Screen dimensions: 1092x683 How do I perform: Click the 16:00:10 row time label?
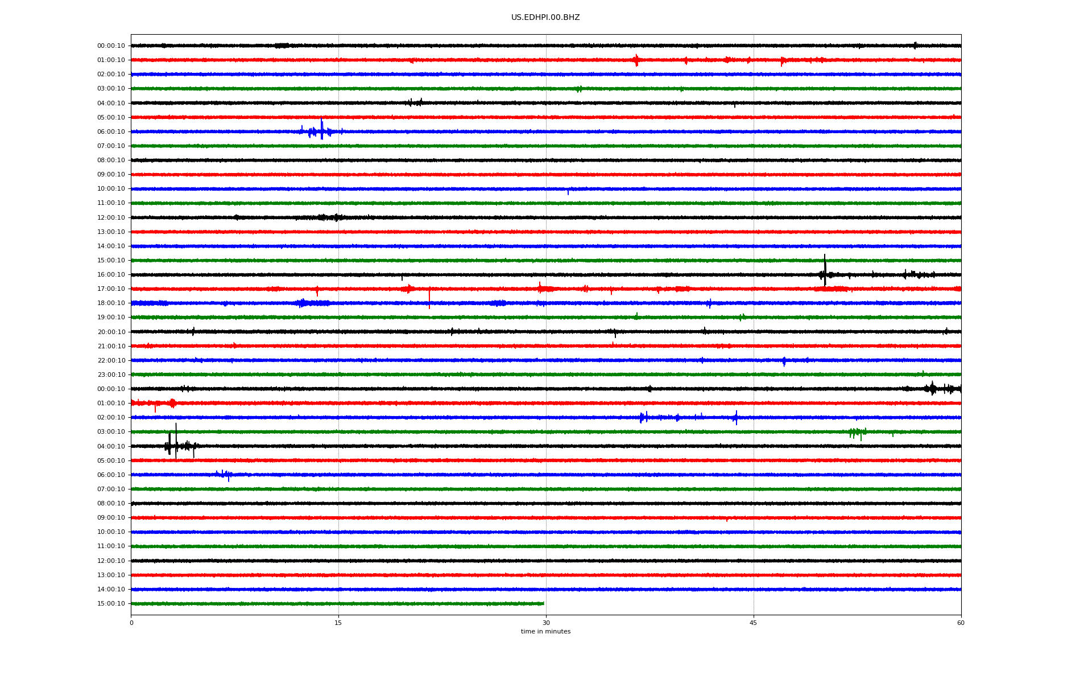point(111,275)
